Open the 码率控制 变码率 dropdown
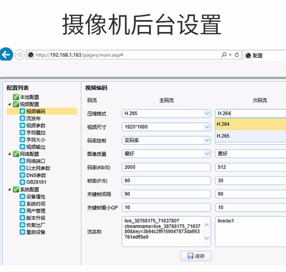The width and height of the screenshot is (286, 272). [x=207, y=140]
